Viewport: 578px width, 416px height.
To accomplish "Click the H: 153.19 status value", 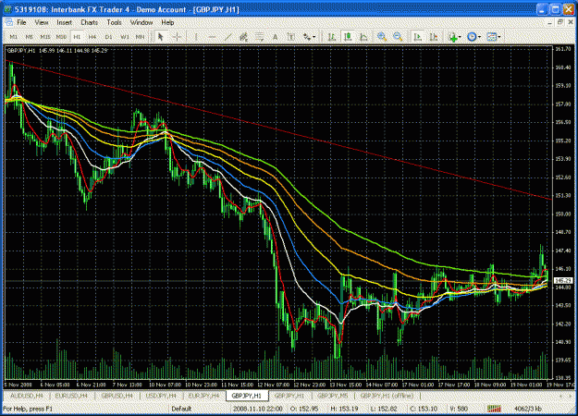I will 344,409.
